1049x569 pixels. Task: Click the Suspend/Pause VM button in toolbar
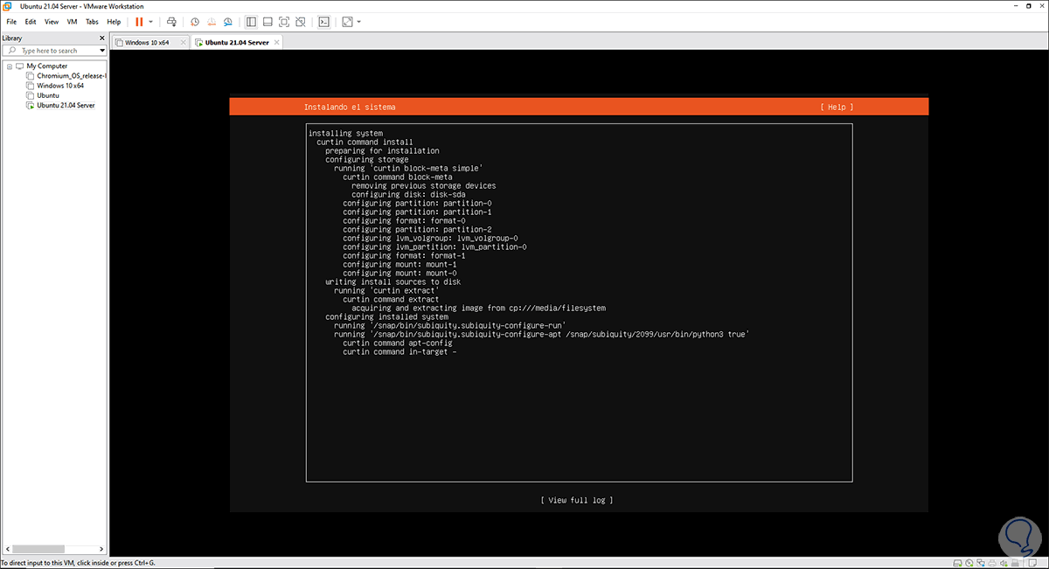[139, 21]
